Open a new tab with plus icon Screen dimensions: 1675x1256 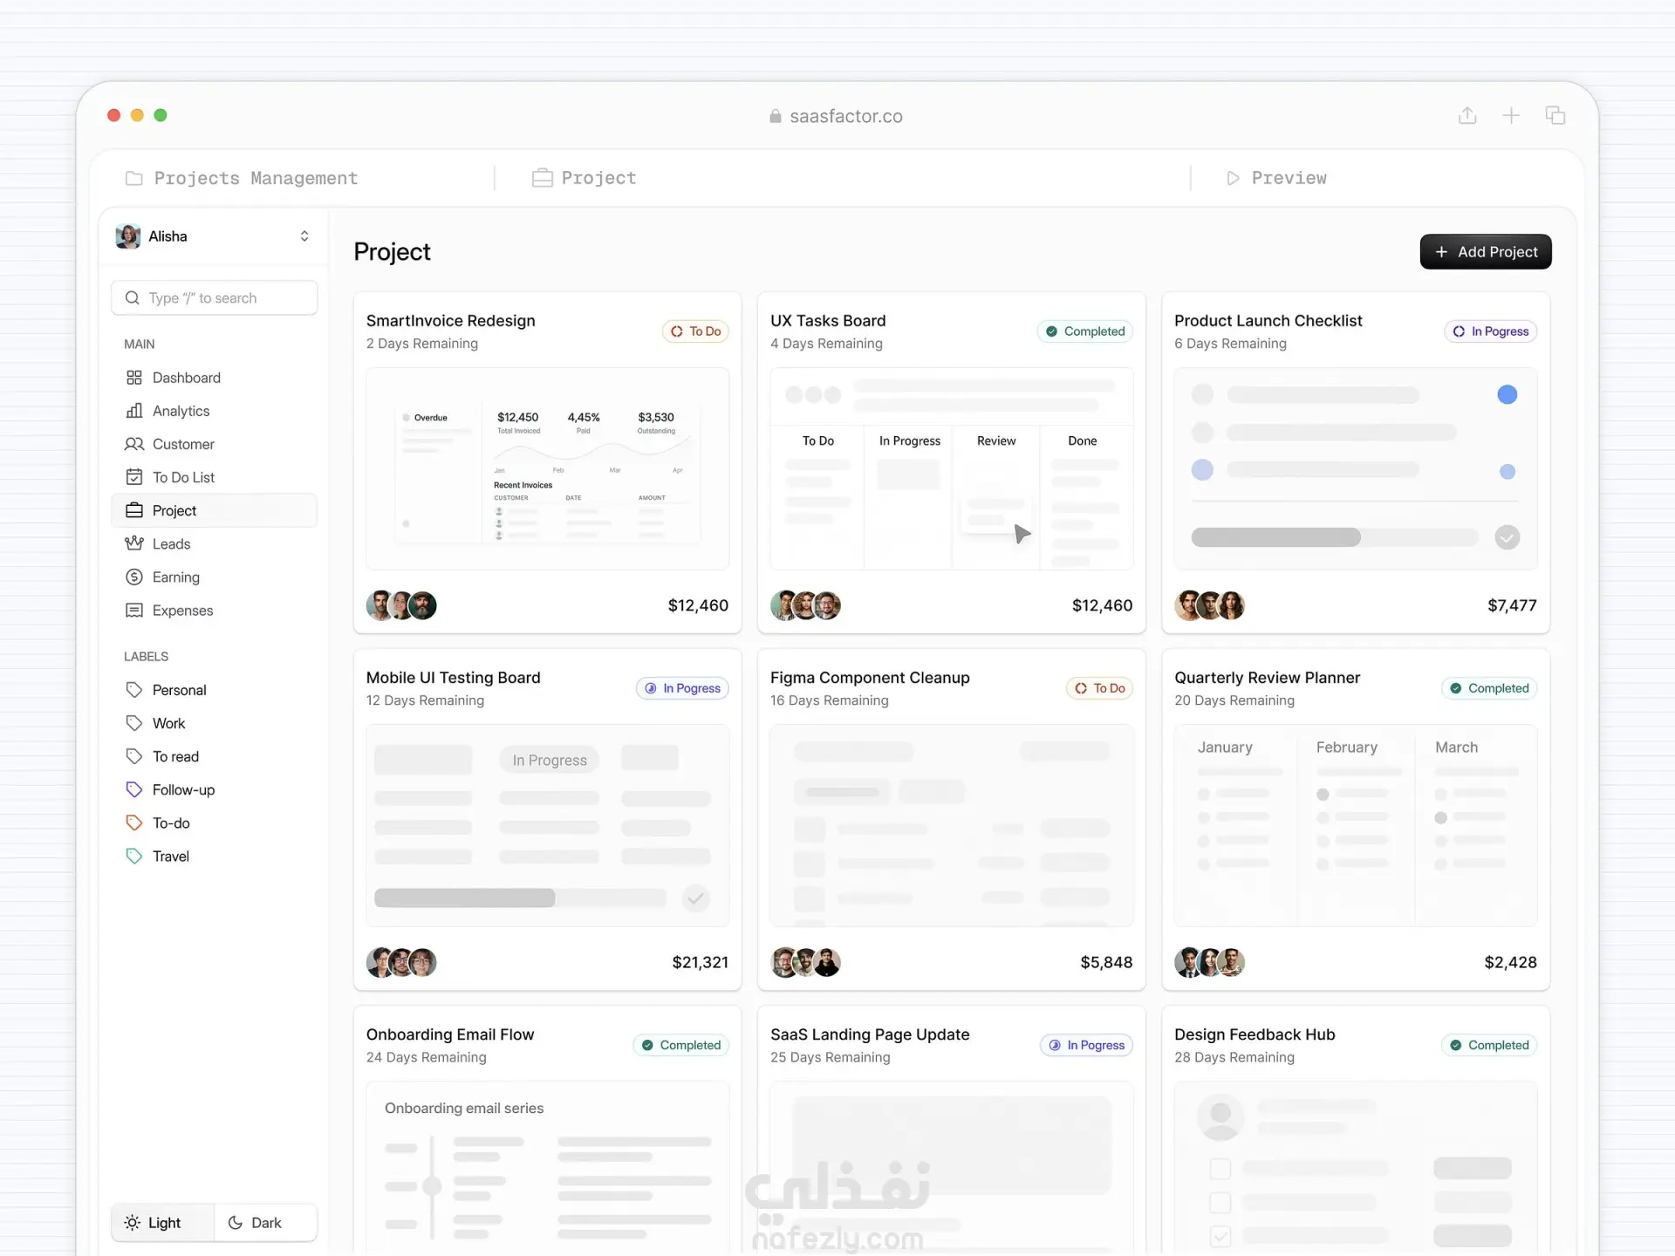click(x=1511, y=115)
